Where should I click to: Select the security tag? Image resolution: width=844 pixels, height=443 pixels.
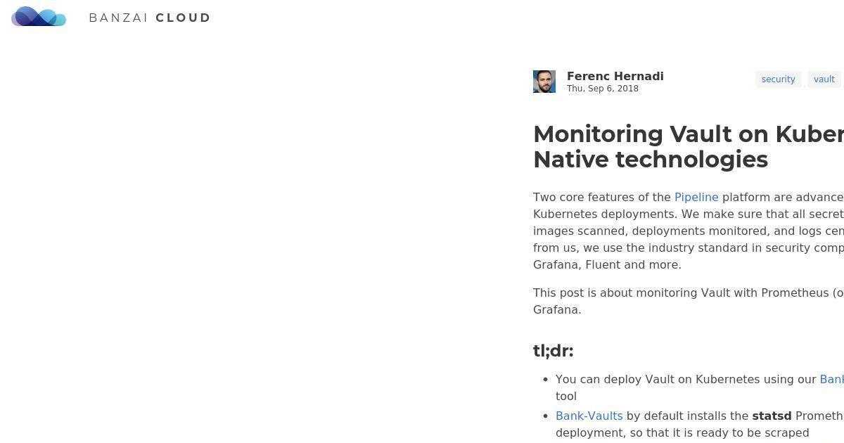pos(779,79)
